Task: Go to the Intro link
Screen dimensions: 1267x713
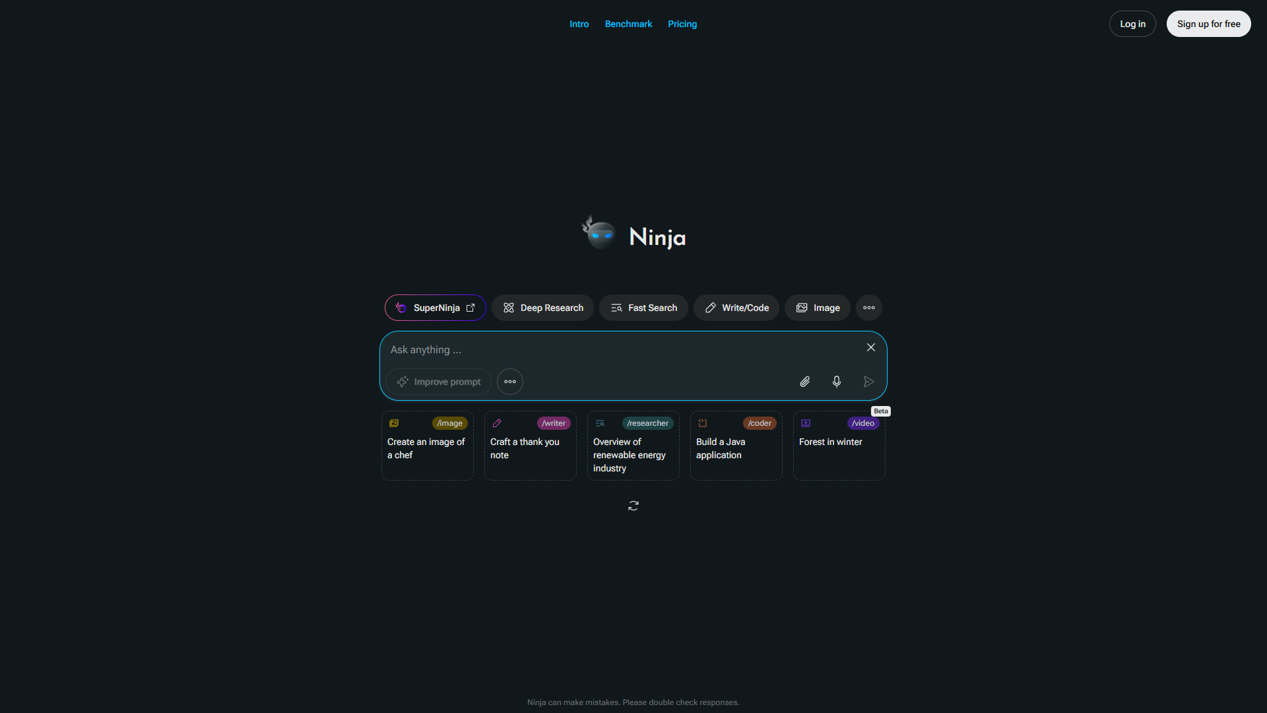Action: tap(579, 24)
